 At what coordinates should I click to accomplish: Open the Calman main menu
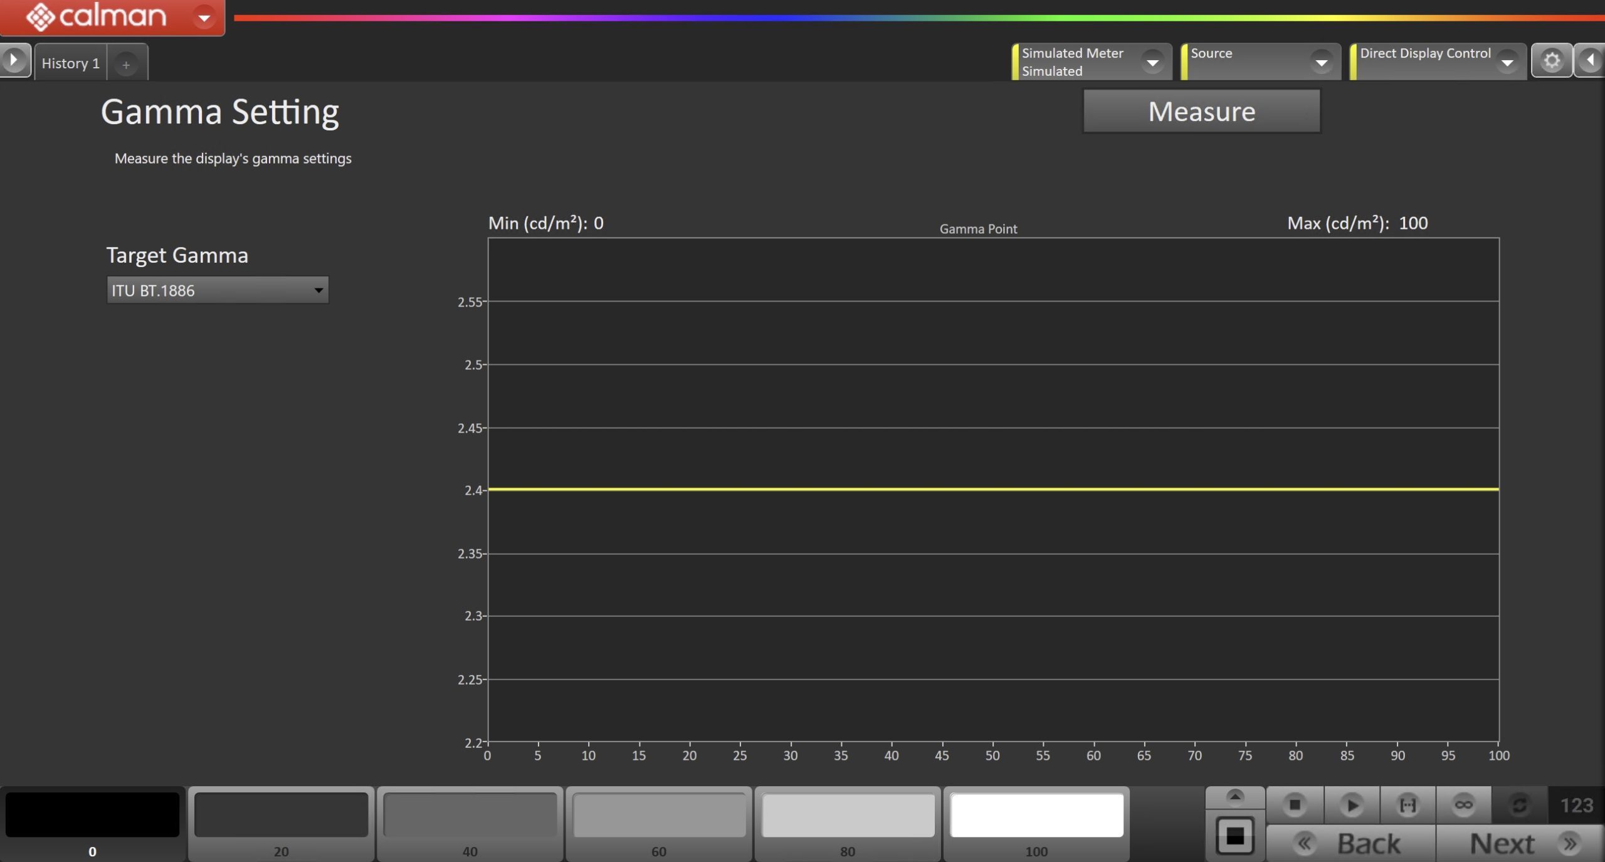204,18
